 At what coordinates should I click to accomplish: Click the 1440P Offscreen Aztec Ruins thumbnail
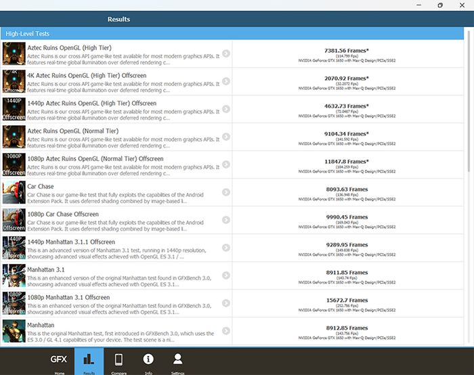(14, 109)
